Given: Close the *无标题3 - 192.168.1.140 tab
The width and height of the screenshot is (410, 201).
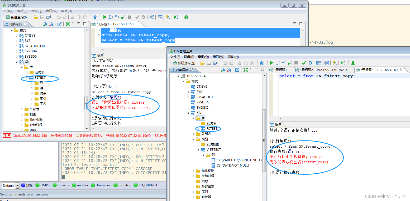Looking at the screenshot, I should pos(401,70).
